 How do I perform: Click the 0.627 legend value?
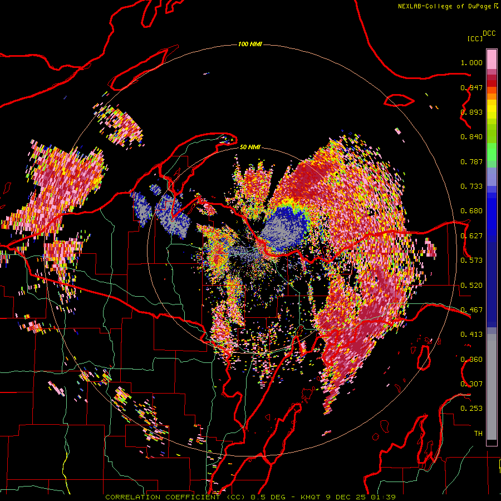471,236
